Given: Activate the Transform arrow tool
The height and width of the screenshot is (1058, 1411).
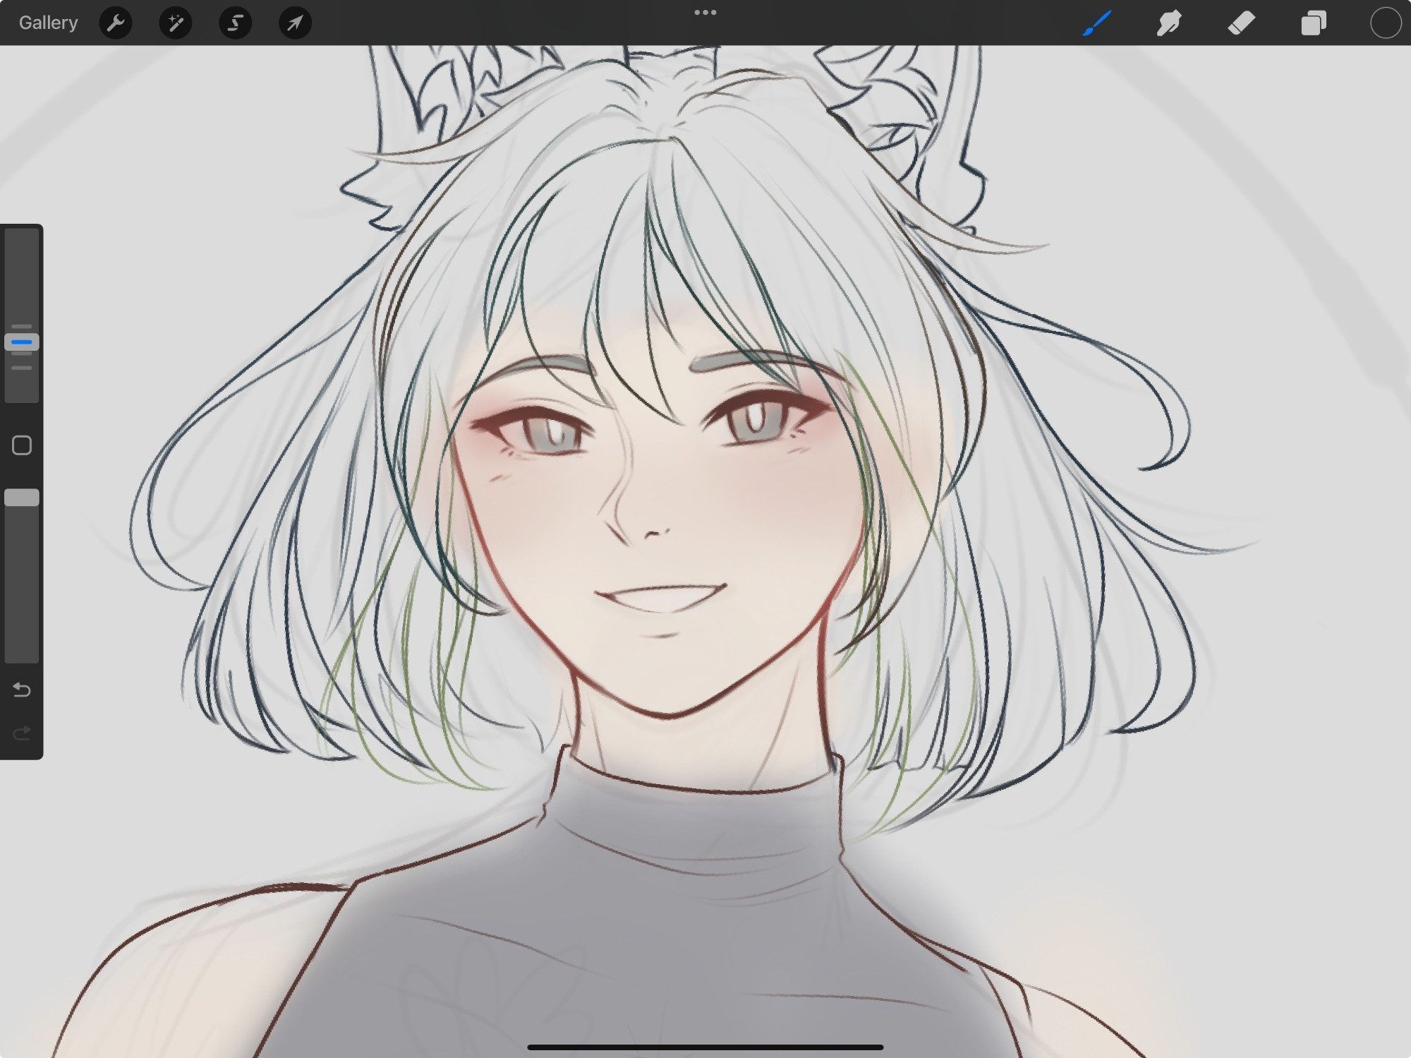Looking at the screenshot, I should pos(295,23).
